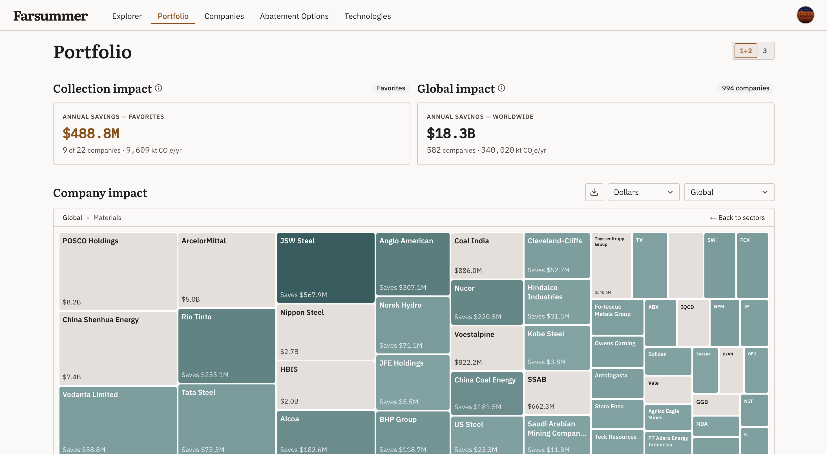
Task: Open the Portfolio tab
Action: click(x=173, y=16)
